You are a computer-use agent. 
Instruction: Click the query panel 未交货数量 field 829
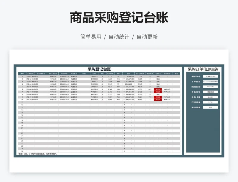click(210, 107)
